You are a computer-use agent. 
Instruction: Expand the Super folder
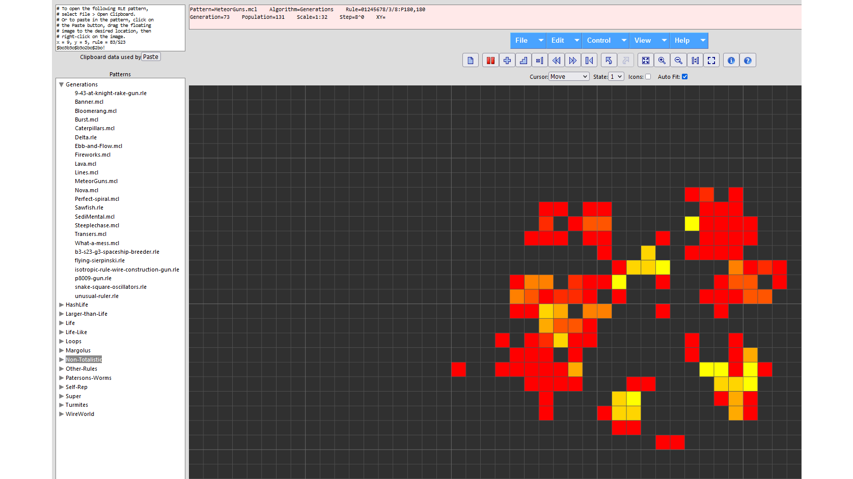61,397
